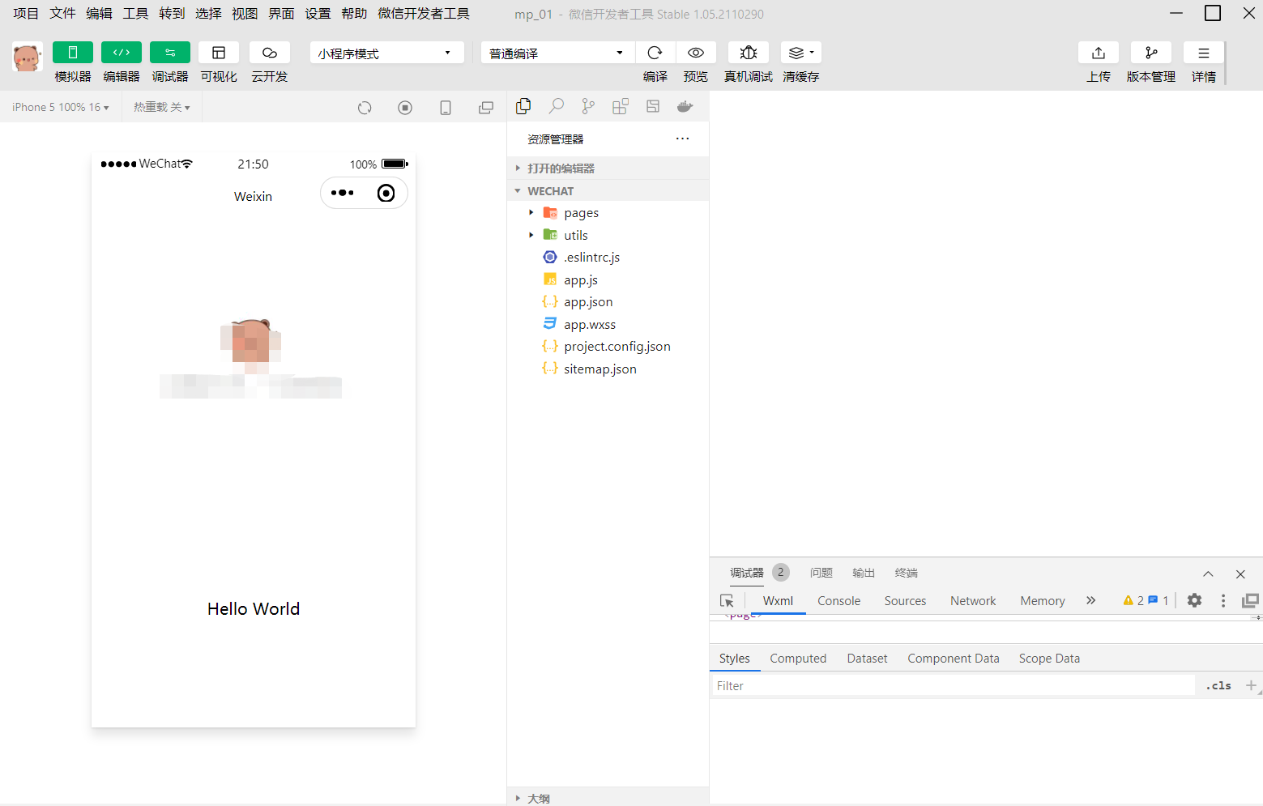This screenshot has width=1263, height=806.
Task: Open the 文件 menu
Action: coord(62,14)
